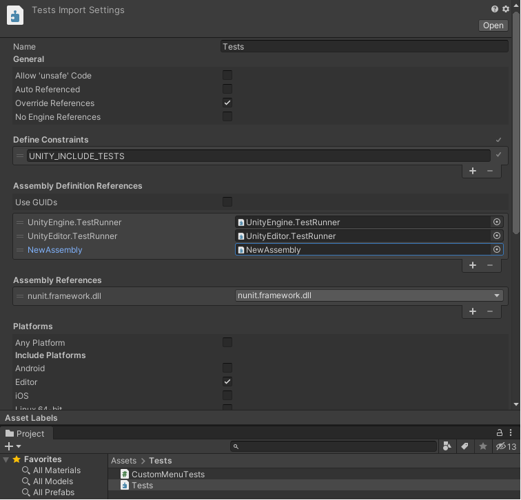Open object picker for NewAssembly reference
The height and width of the screenshot is (500, 521).
pyautogui.click(x=497, y=250)
